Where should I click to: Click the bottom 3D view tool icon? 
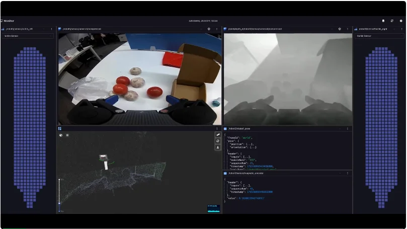(x=218, y=148)
